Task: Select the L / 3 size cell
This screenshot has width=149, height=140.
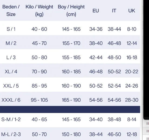Action: (x=11, y=57)
